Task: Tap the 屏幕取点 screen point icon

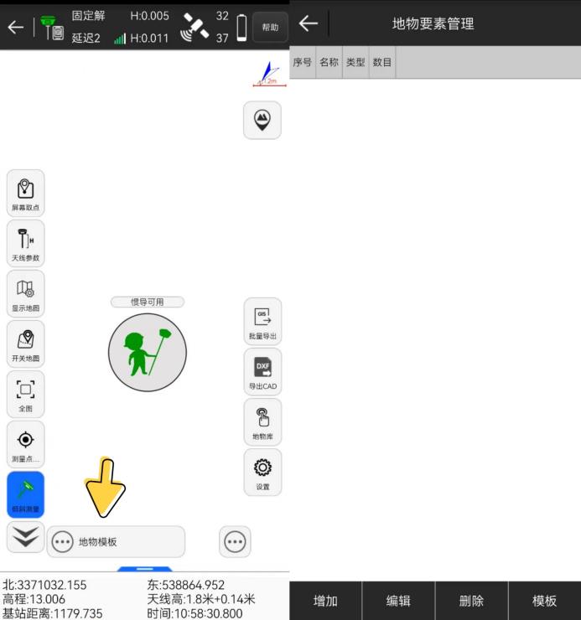Action: (25, 194)
